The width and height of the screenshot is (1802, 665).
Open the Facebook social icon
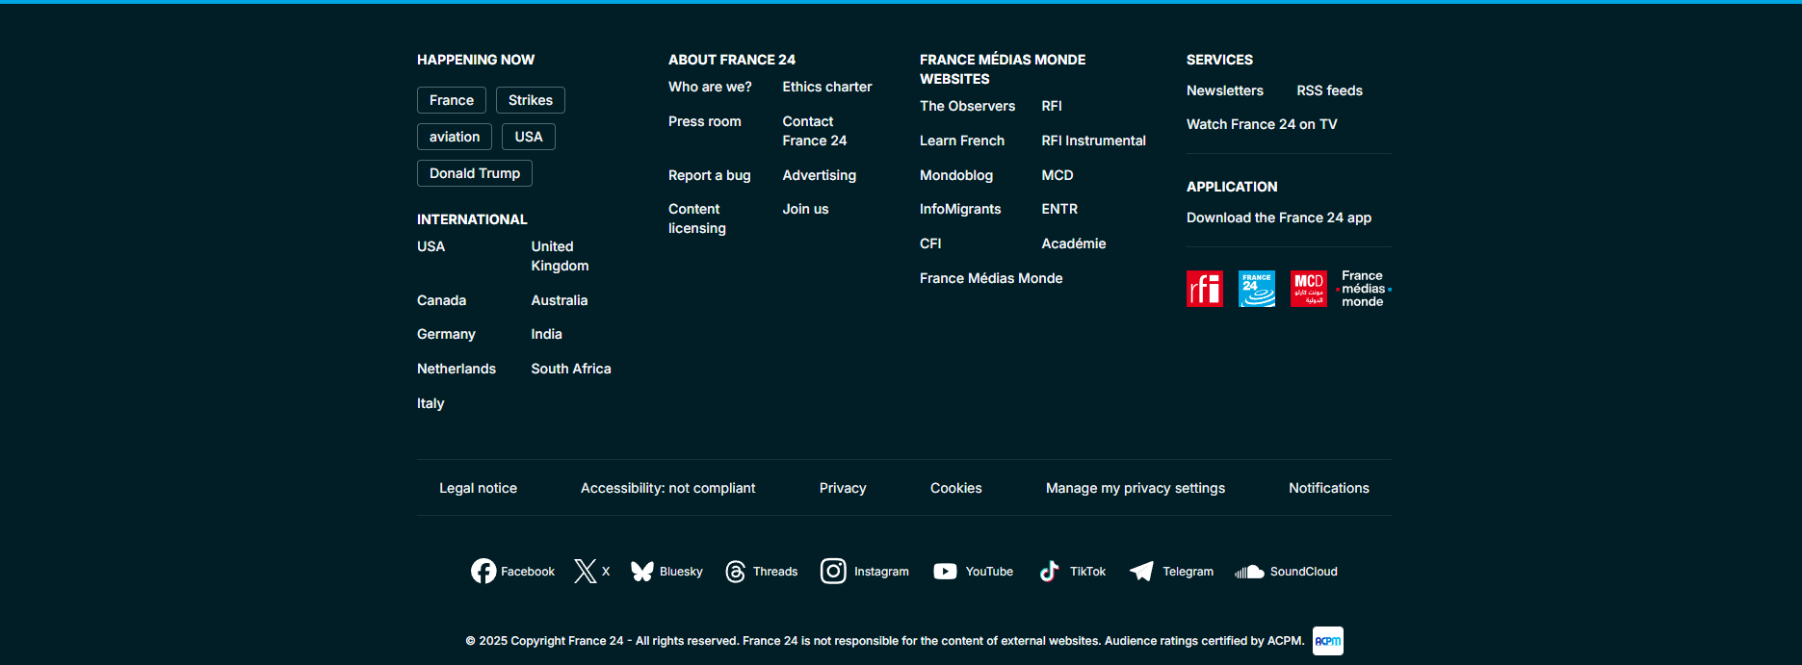pyautogui.click(x=483, y=572)
